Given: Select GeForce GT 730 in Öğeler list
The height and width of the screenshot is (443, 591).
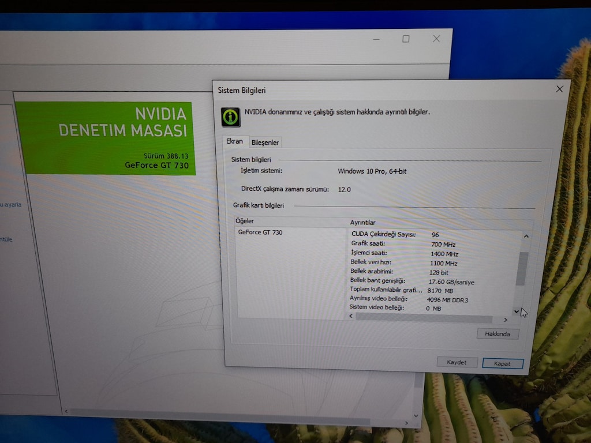Looking at the screenshot, I should coord(260,232).
